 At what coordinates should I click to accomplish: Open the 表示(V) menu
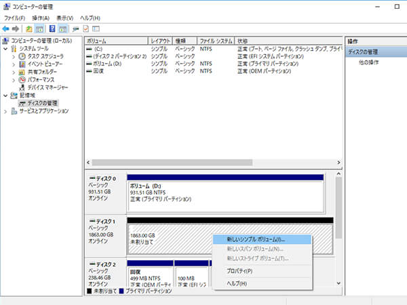coord(65,17)
